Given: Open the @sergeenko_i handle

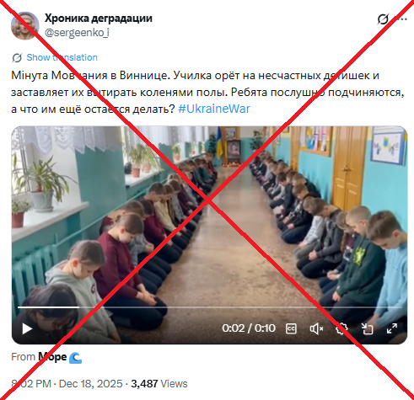Looking at the screenshot, I should point(77,33).
